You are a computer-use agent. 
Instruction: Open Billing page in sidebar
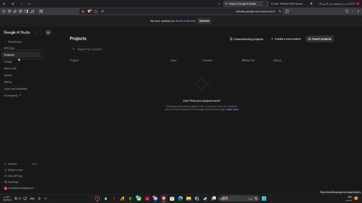[8, 82]
